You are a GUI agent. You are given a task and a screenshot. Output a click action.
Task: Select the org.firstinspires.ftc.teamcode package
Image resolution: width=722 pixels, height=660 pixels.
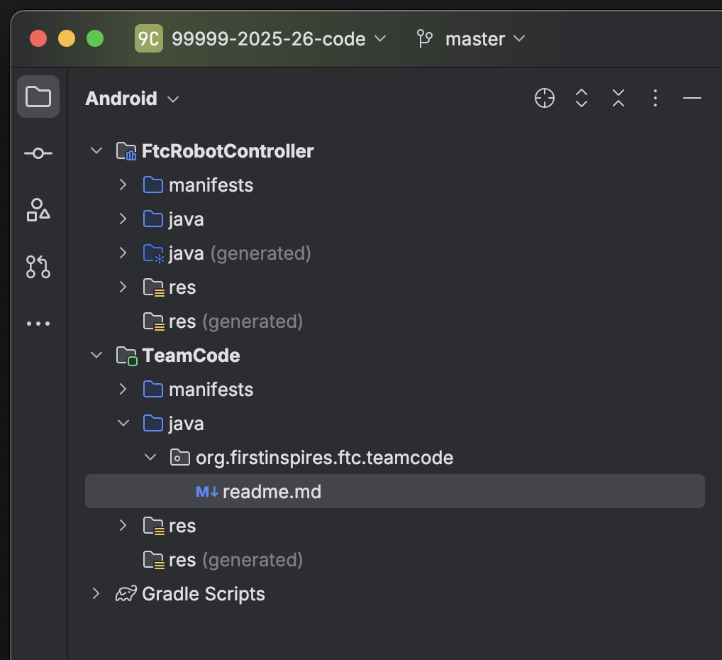tap(324, 458)
